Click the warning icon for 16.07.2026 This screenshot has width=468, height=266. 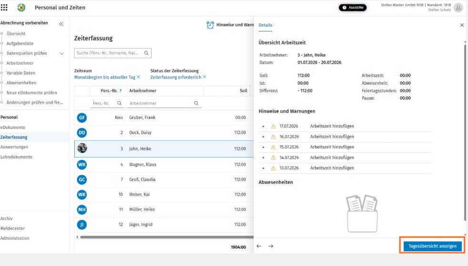[x=273, y=137]
